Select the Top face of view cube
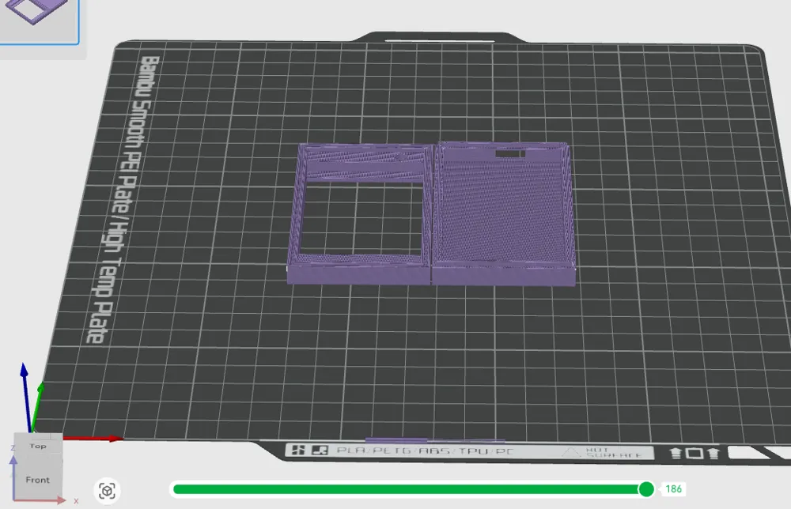This screenshot has height=509, width=791. (38, 446)
